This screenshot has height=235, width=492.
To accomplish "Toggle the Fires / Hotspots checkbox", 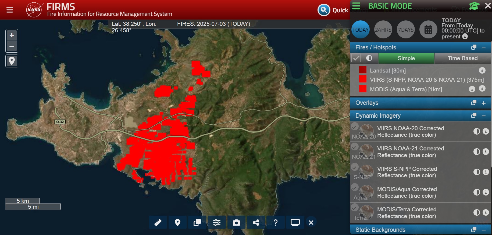I will coord(356,58).
